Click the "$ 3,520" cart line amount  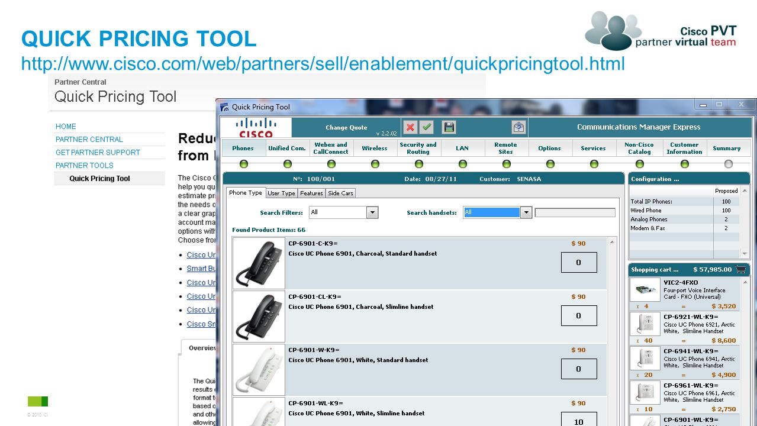coord(724,306)
